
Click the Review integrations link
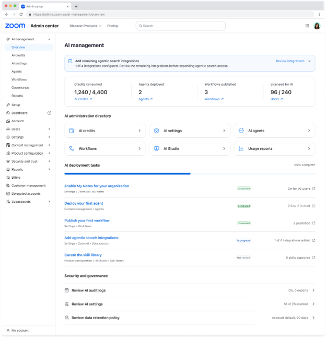click(x=290, y=61)
